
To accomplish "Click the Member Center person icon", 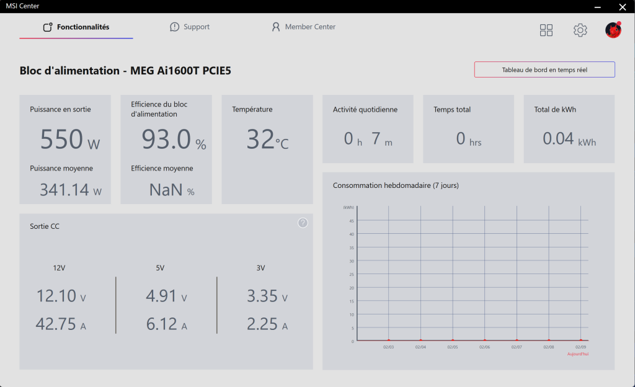I will click(276, 27).
